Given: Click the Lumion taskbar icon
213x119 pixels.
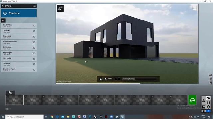Looking at the screenshot, I should point(122,117).
